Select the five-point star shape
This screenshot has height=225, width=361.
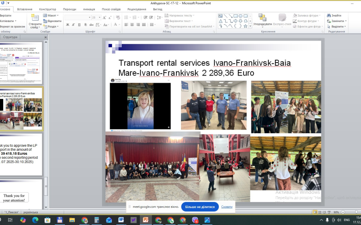point(245,26)
